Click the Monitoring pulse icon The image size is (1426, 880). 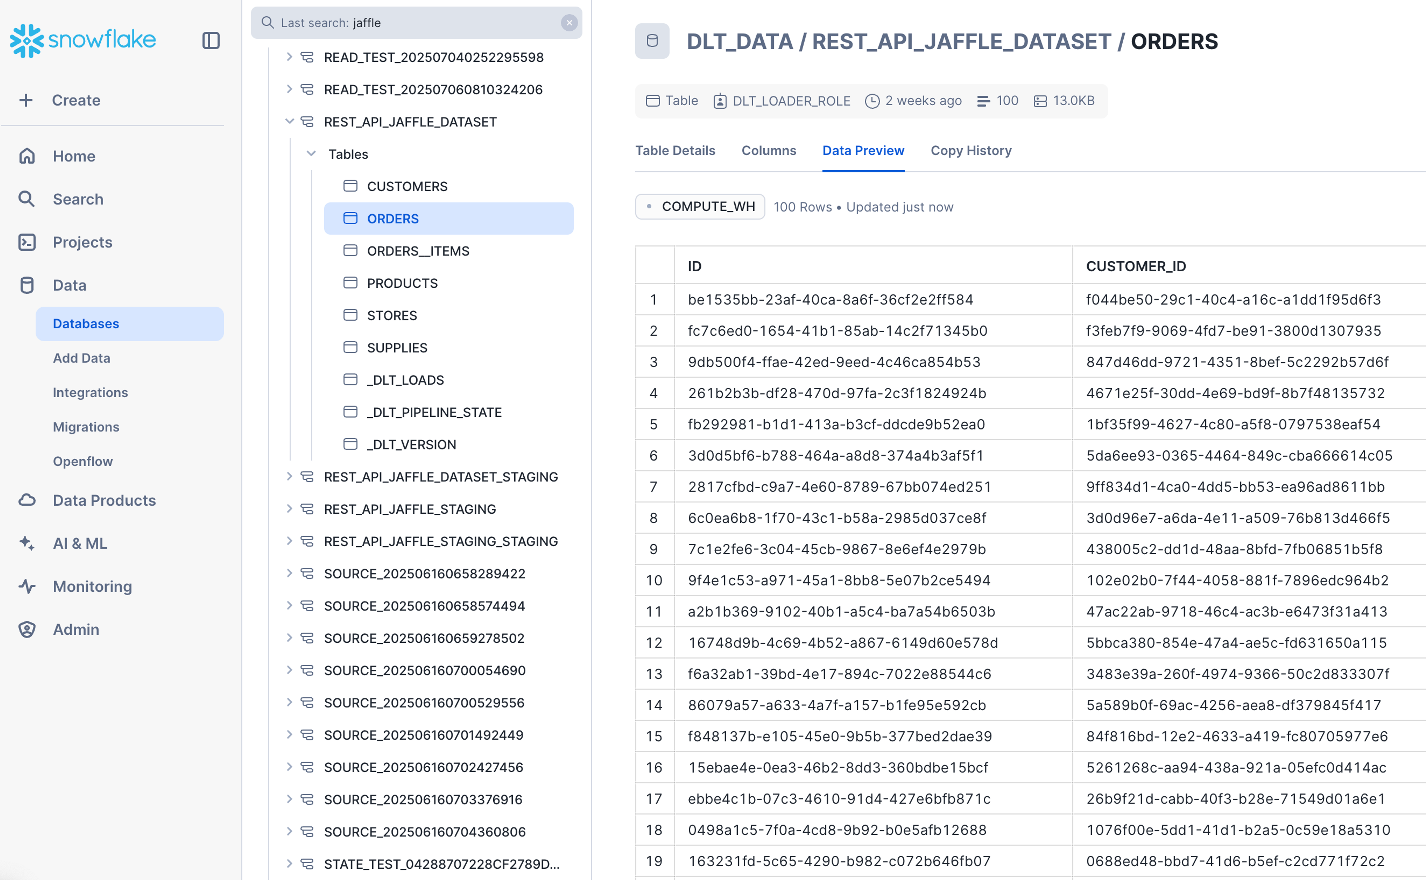pyautogui.click(x=27, y=587)
